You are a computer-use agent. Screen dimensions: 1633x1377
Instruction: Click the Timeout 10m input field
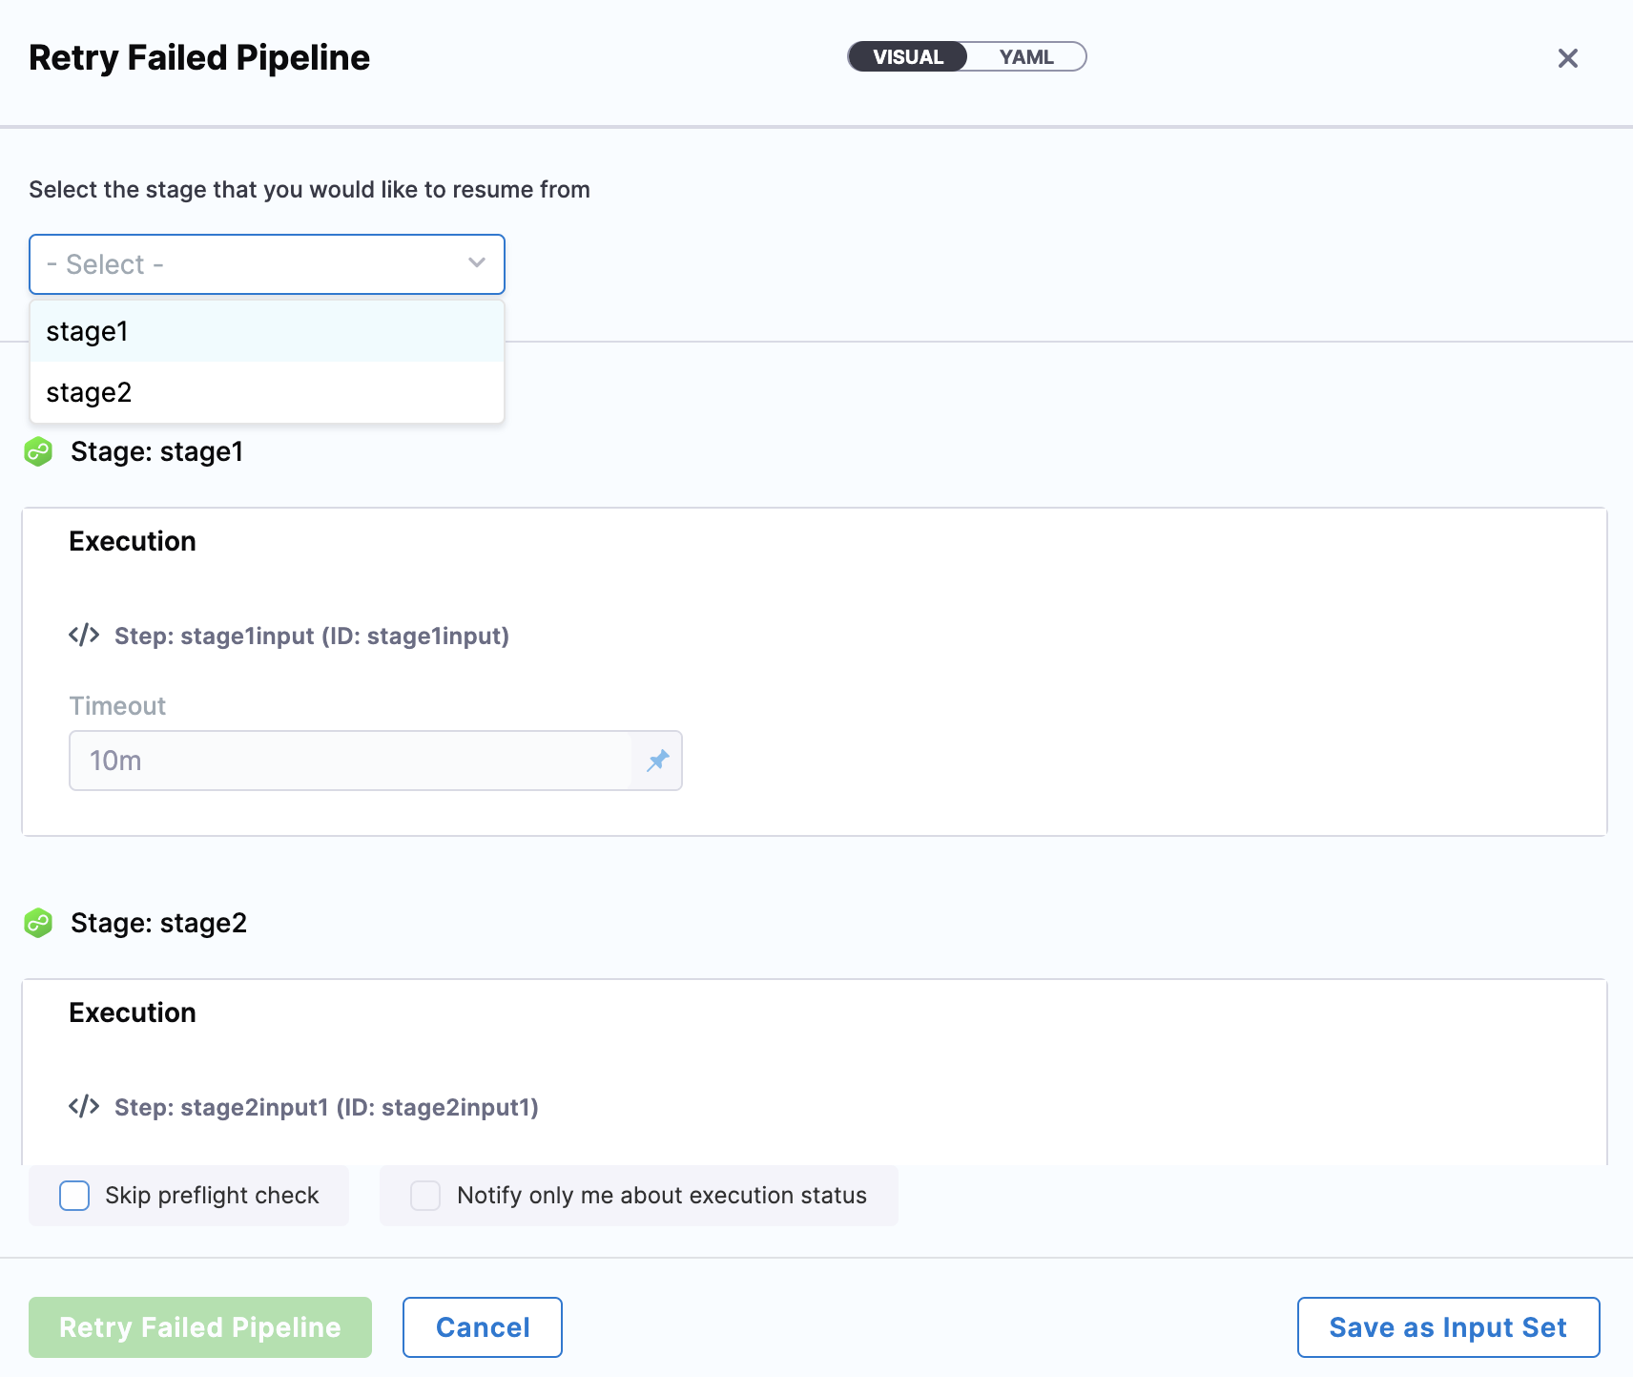click(351, 761)
